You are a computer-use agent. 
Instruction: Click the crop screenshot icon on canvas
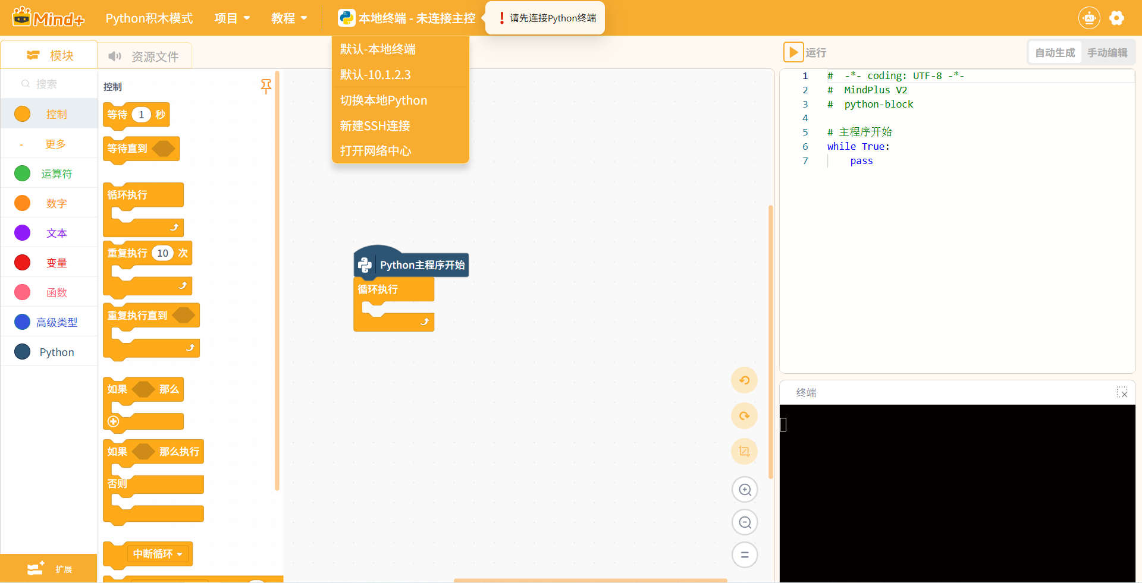(x=744, y=452)
